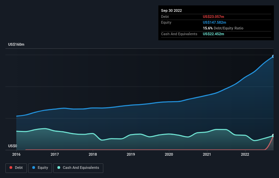Select Equity data point at chart end
The height and width of the screenshot is (178, 279).
273,56
